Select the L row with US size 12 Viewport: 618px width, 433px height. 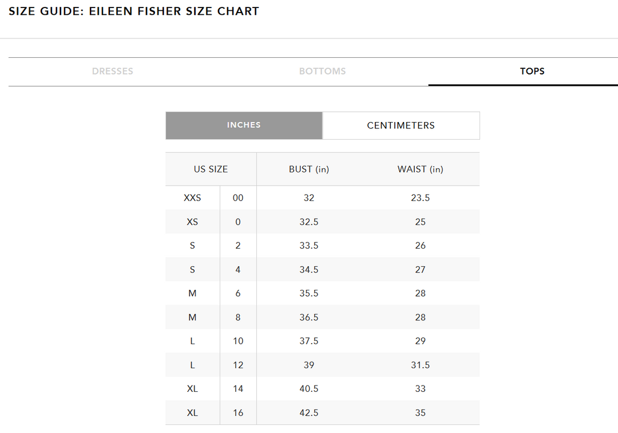pos(192,365)
